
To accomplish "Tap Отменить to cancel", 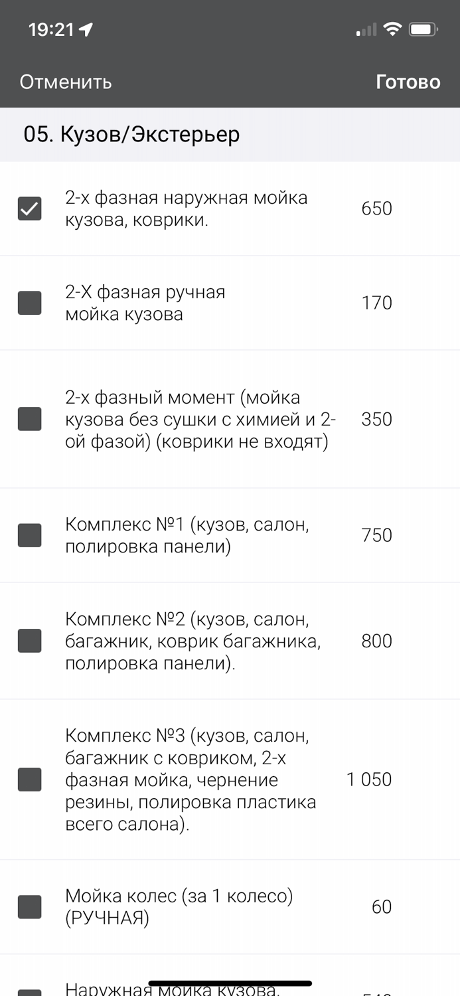I will coord(65,82).
